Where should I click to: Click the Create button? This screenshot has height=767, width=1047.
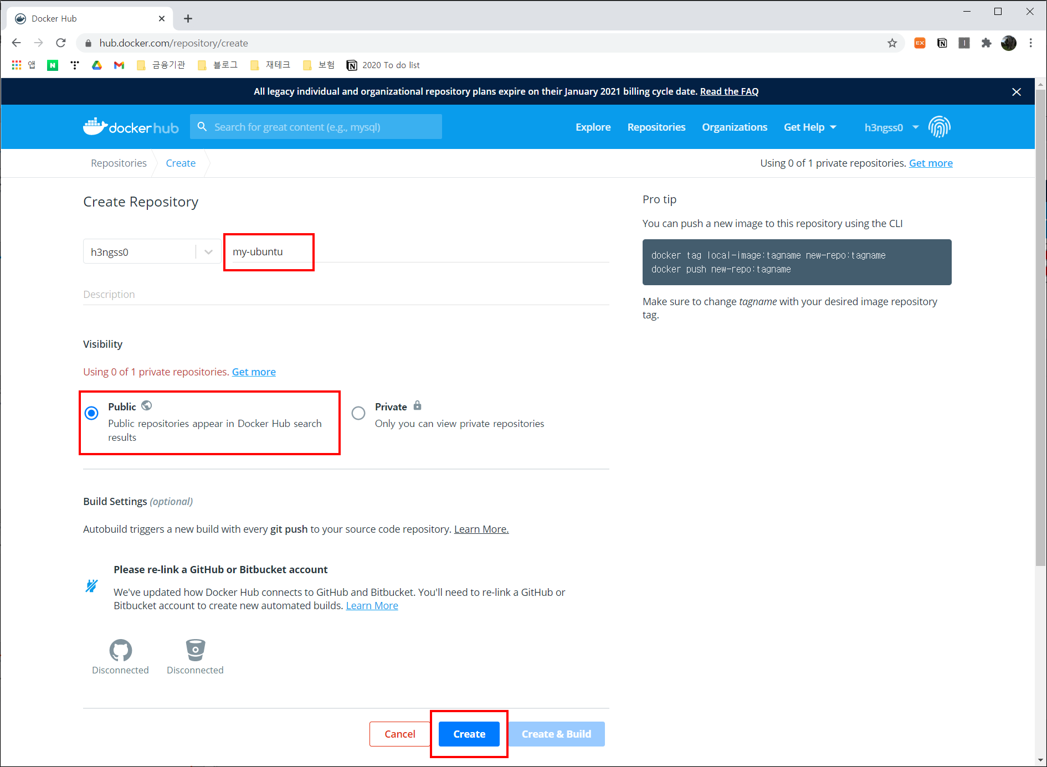pos(469,734)
